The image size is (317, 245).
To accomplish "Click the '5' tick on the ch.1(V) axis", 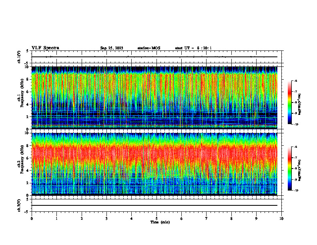I will pyautogui.click(x=28, y=51).
